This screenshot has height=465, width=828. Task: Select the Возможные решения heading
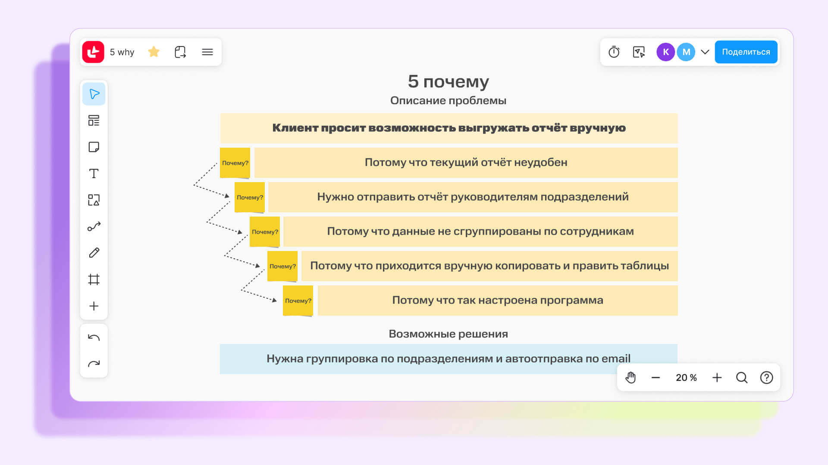pos(448,334)
